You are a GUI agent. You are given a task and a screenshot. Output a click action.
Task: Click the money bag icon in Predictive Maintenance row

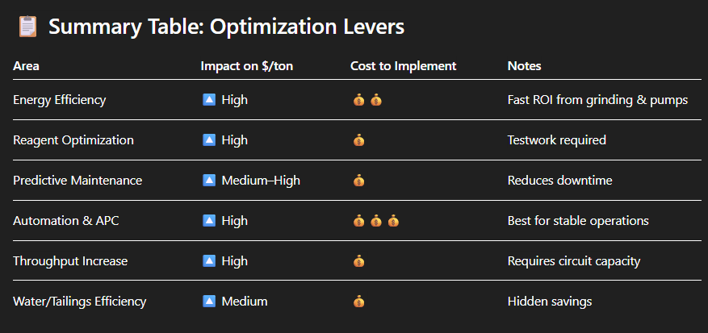358,181
